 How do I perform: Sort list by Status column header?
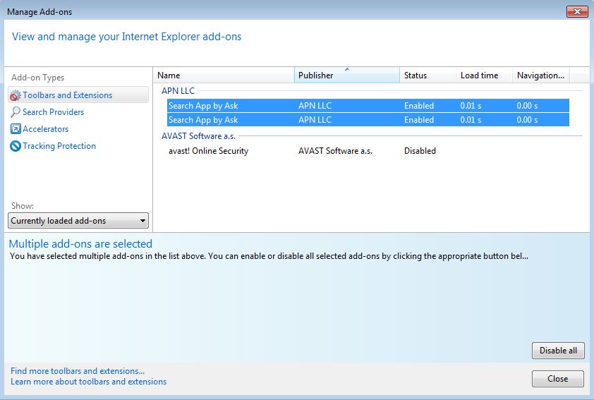pyautogui.click(x=428, y=75)
